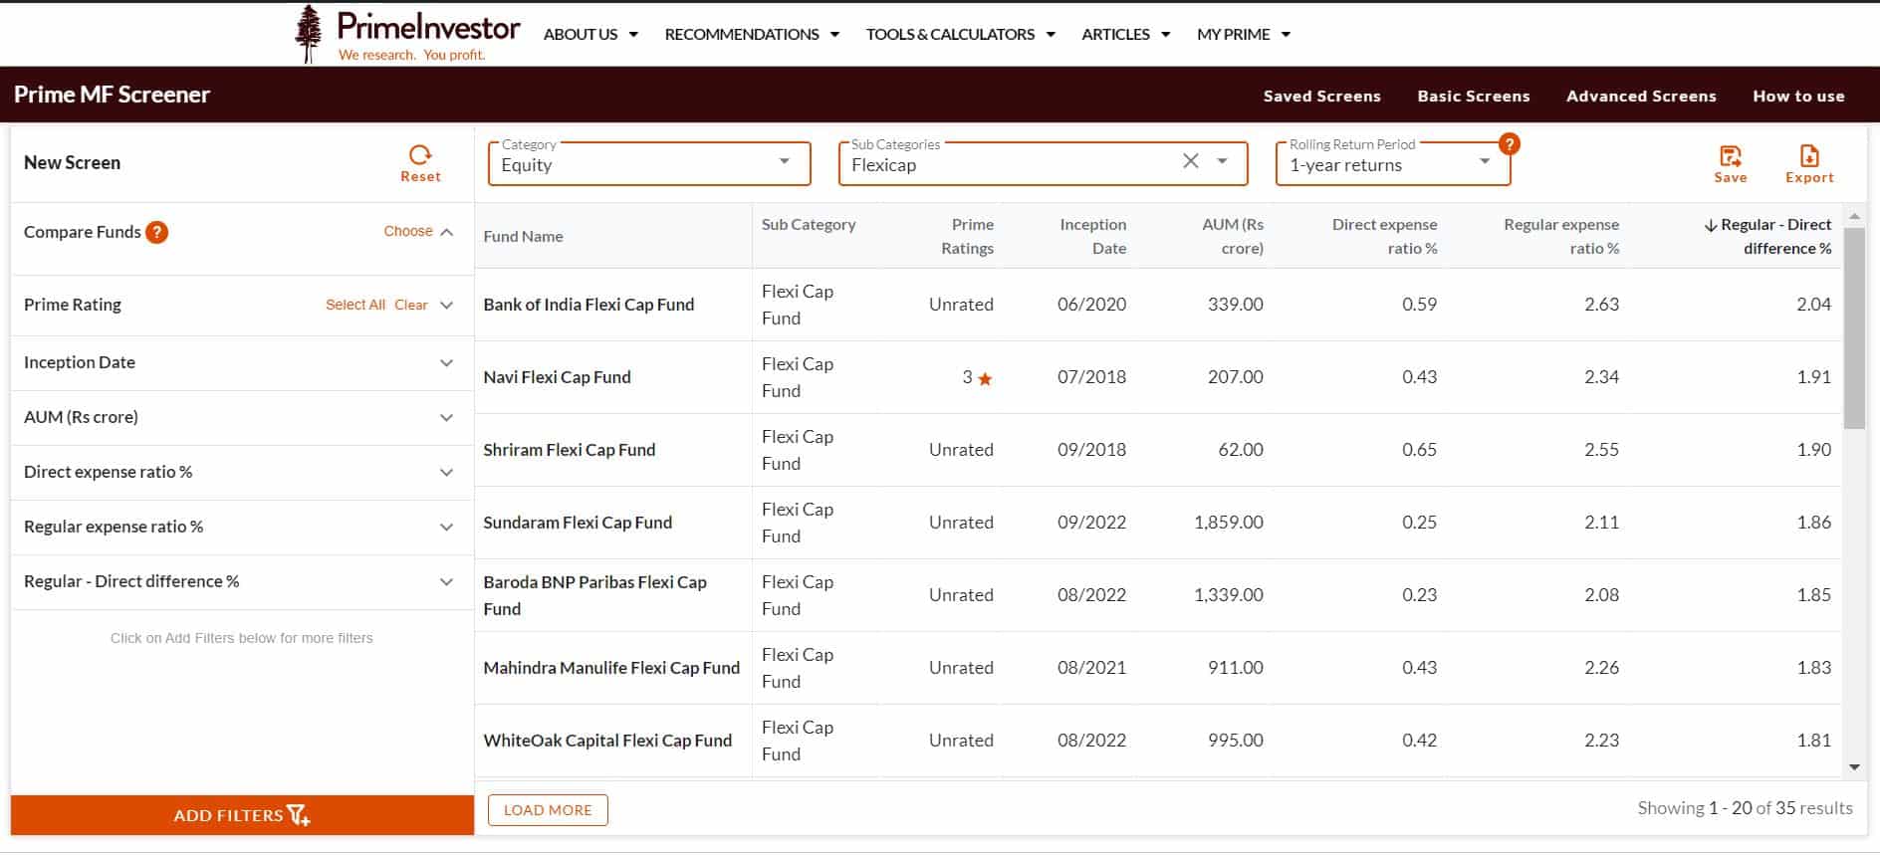
Task: Click the 2.63 regular expense ratio value
Action: [x=1601, y=305]
